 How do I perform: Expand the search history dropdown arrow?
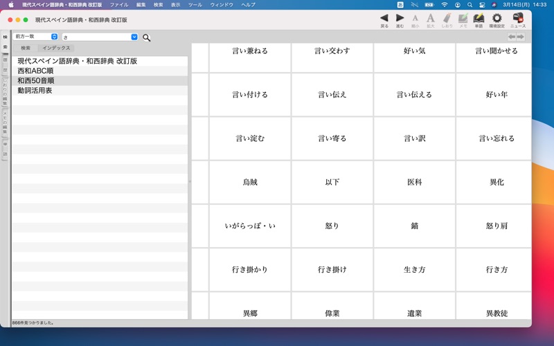coord(134,37)
